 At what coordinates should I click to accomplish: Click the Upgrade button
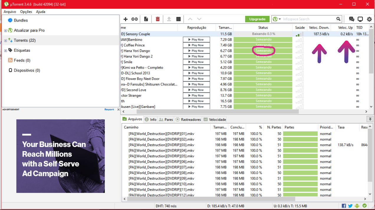257,19
